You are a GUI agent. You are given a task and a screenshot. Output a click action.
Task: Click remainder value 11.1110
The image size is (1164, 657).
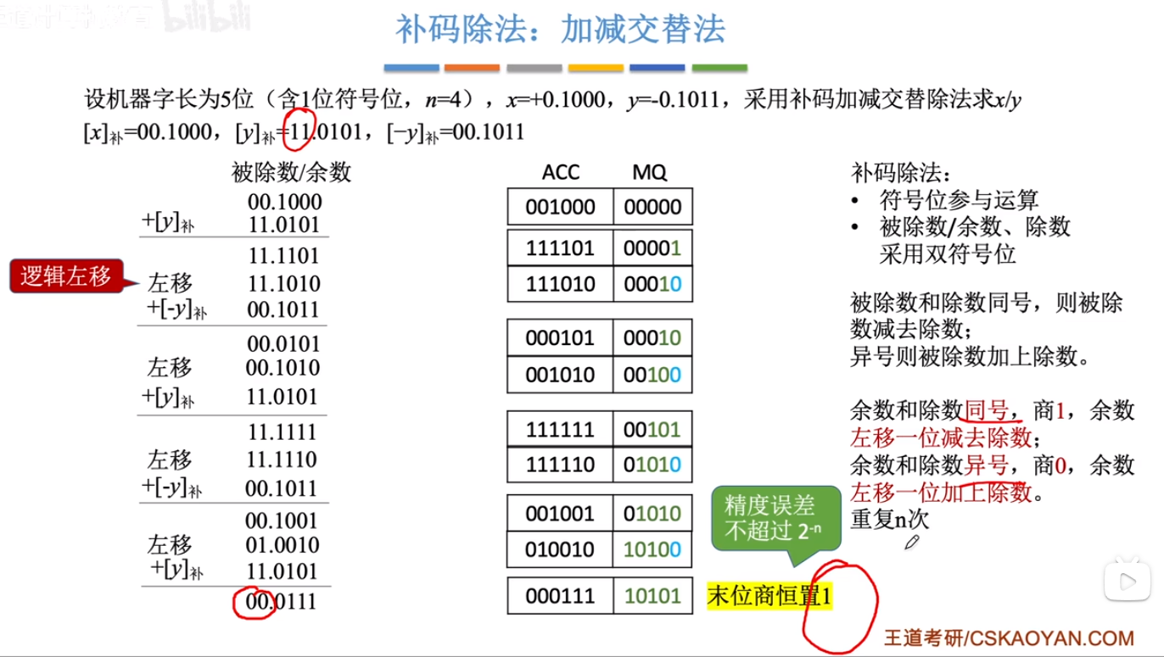point(283,459)
